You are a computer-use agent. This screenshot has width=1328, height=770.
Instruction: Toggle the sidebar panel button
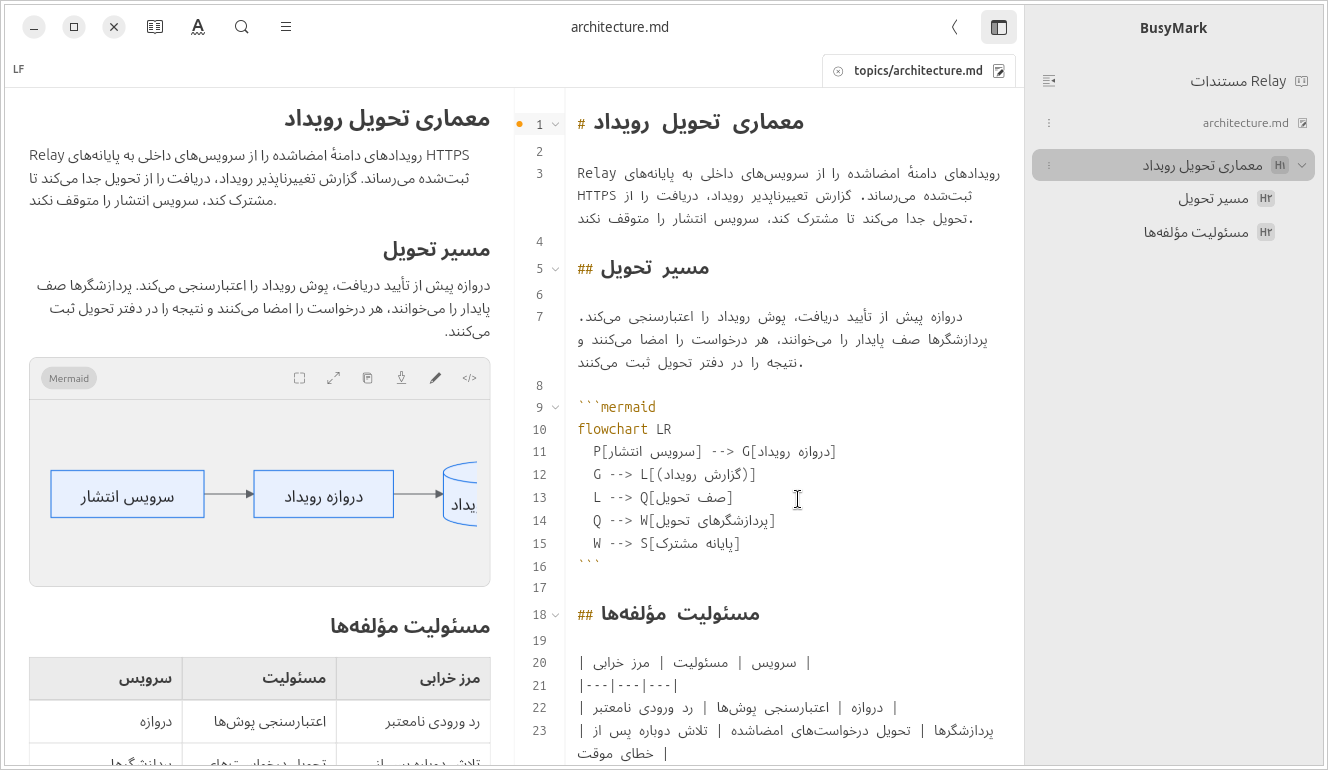(x=999, y=27)
